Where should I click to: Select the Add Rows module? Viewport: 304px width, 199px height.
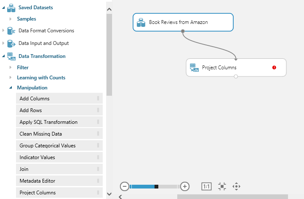59,110
